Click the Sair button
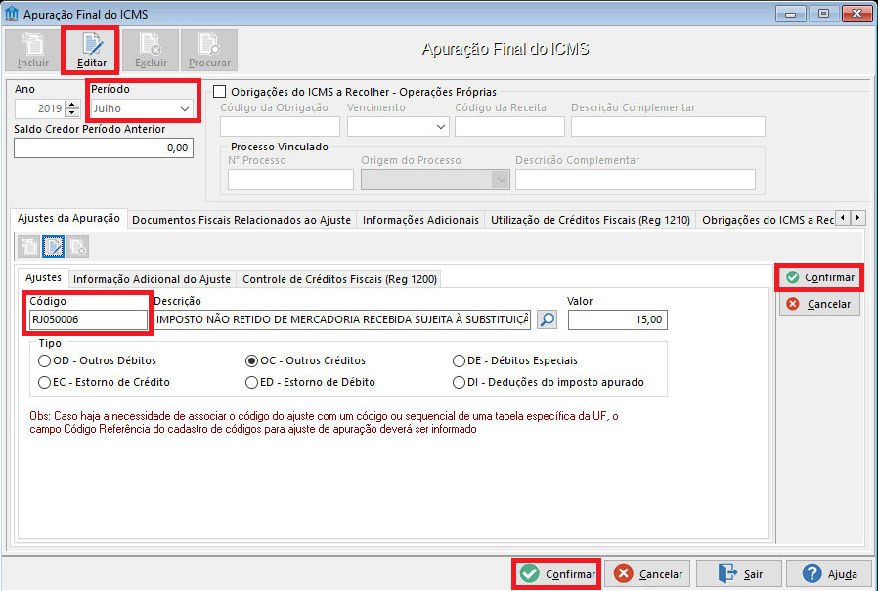Screen dimensions: 878x591 tap(739, 574)
